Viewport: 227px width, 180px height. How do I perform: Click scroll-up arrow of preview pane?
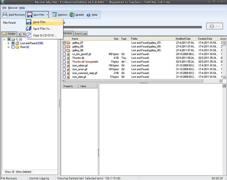click(224, 86)
